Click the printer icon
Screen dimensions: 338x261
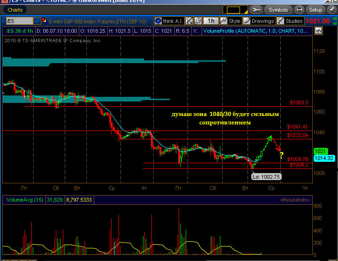300,10
